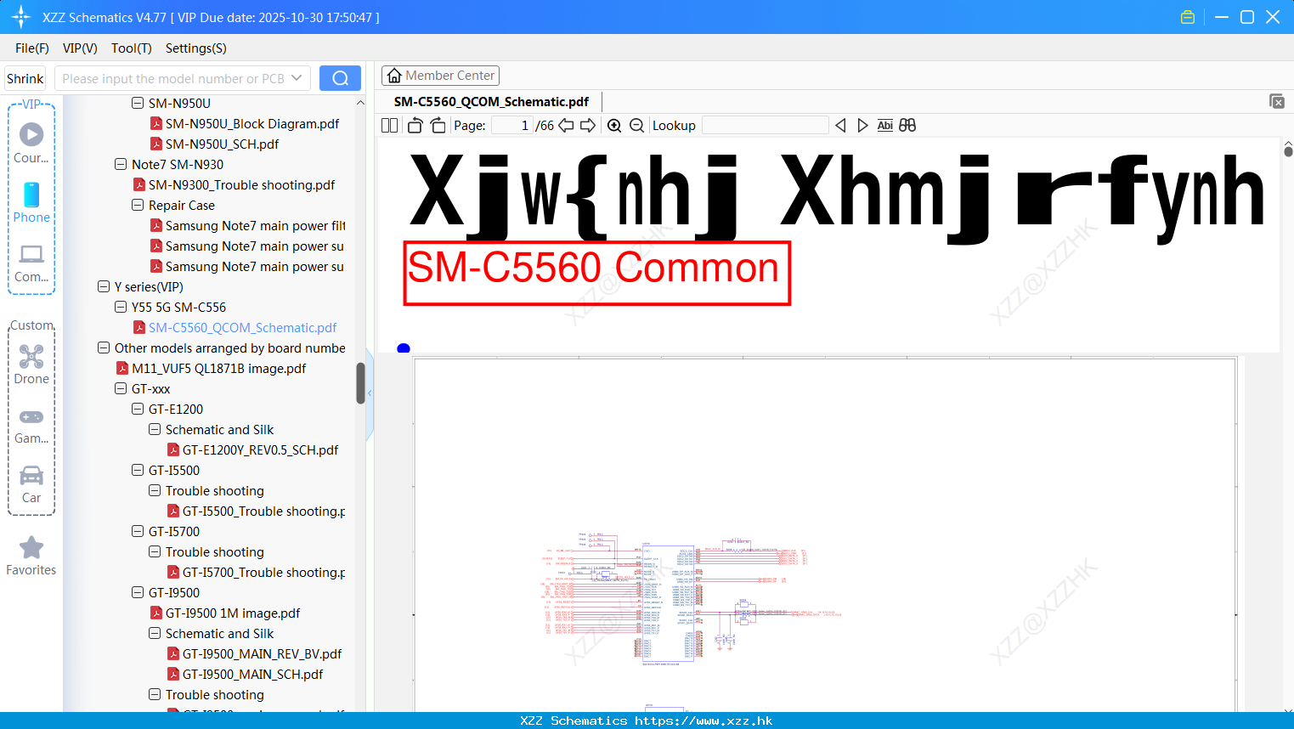Click the blue search button
Viewport: 1294px width, 729px height.
(x=340, y=78)
